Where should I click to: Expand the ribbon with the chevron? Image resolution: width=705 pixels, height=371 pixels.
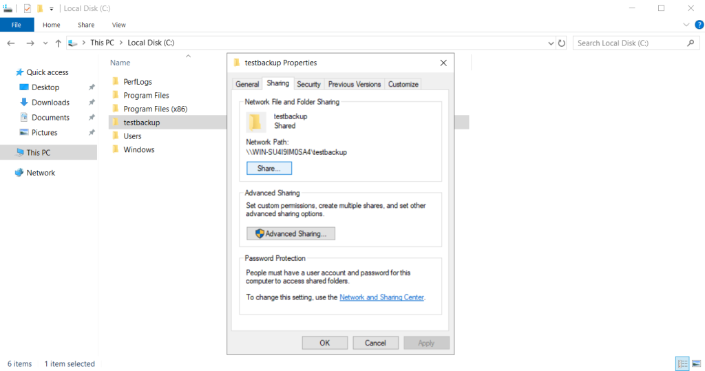point(686,25)
